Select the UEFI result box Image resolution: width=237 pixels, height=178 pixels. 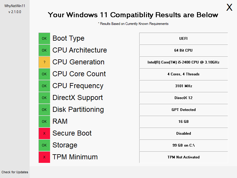coord(183,39)
